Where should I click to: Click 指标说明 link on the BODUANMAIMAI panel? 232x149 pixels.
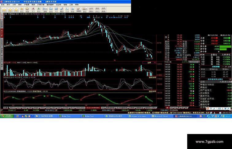click(152, 91)
